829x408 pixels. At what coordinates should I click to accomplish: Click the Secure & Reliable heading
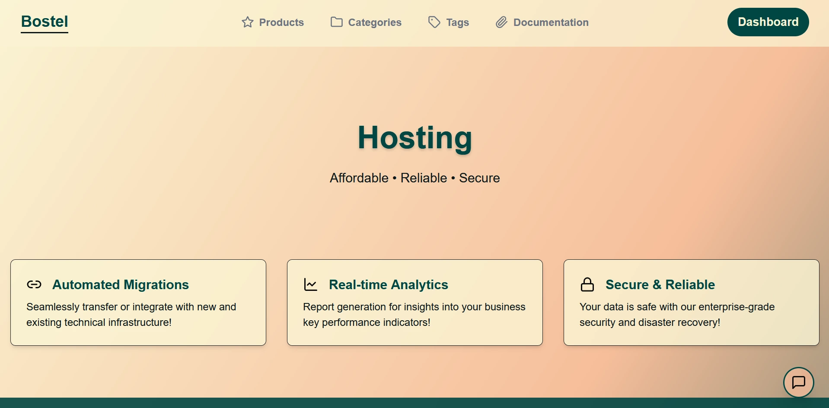tap(660, 284)
